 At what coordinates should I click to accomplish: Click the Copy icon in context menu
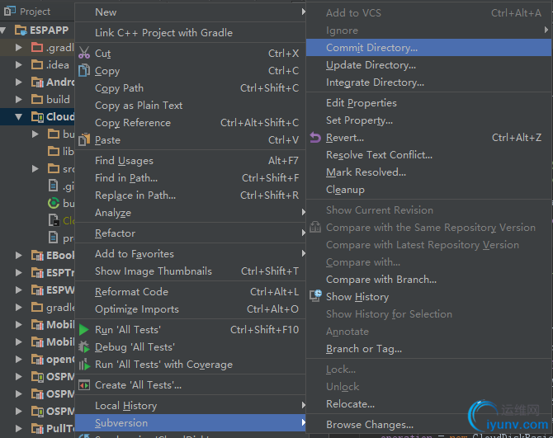coord(83,71)
